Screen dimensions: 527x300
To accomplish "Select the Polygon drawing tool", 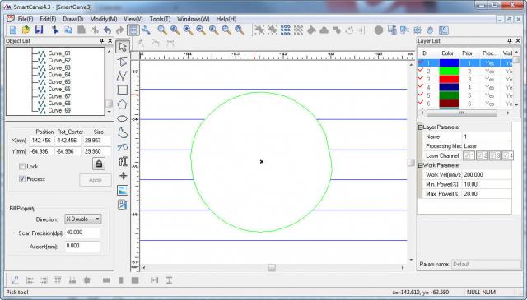I will coord(123,104).
